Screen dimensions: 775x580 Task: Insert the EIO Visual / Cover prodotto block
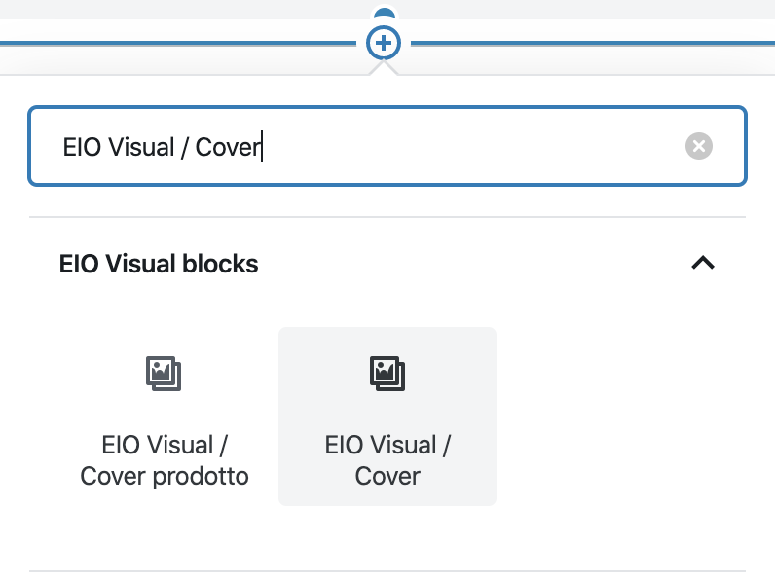tap(164, 416)
